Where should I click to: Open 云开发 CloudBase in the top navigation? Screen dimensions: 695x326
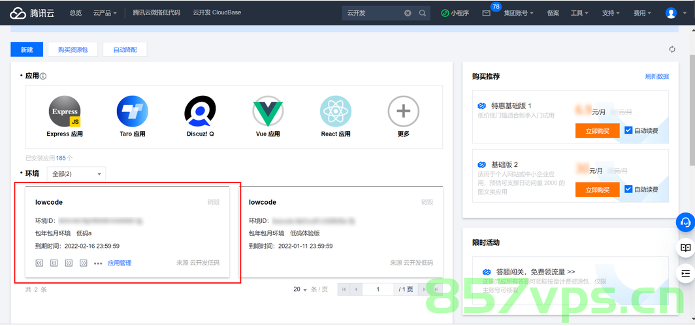tap(217, 12)
